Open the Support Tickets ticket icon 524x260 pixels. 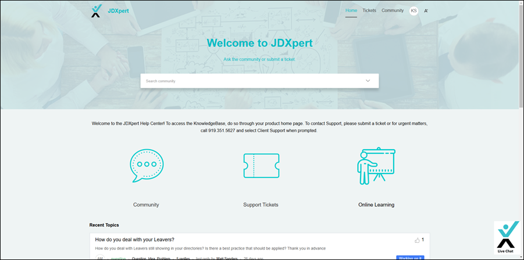pyautogui.click(x=261, y=165)
